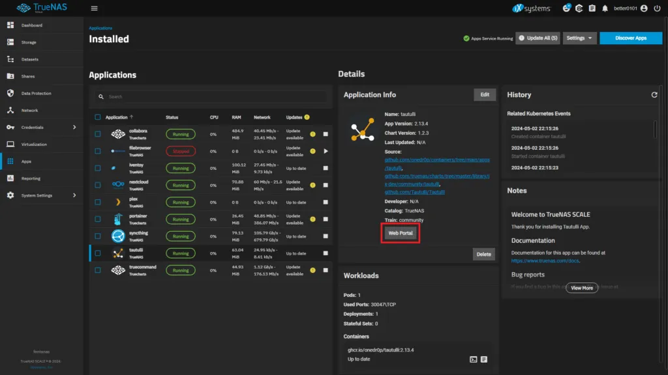668x375 pixels.
Task: Open the Alerts bell panel
Action: (605, 8)
